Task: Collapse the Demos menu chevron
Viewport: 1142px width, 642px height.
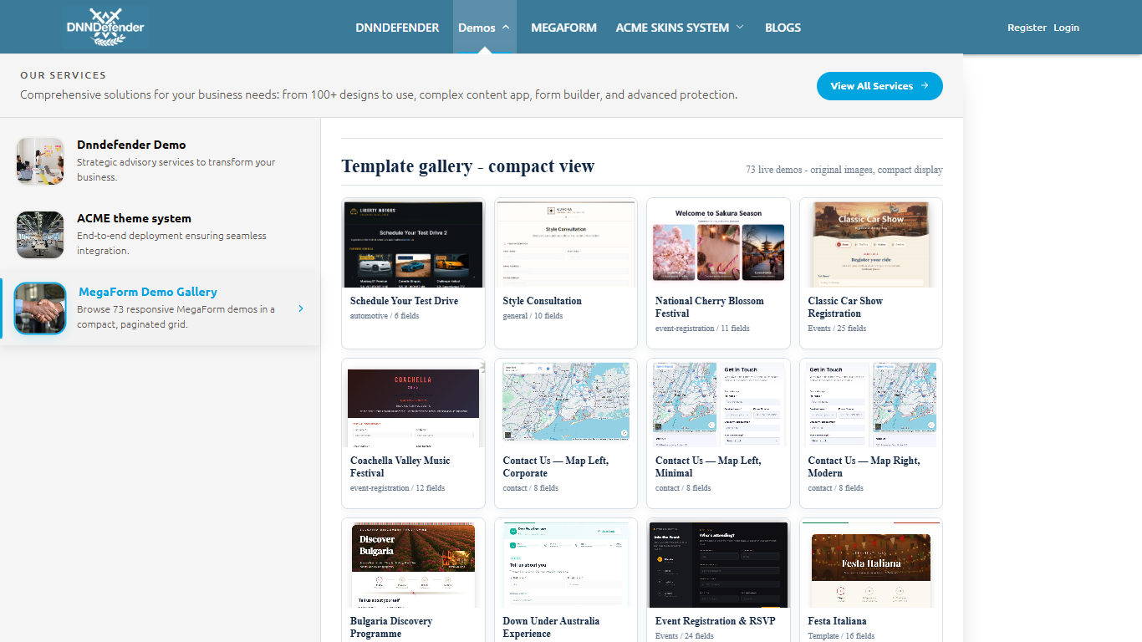Action: pyautogui.click(x=506, y=28)
